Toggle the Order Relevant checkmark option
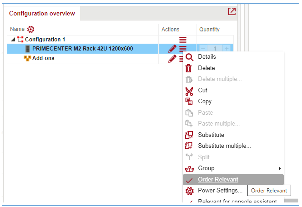The width and height of the screenshot is (302, 207). pos(233,180)
